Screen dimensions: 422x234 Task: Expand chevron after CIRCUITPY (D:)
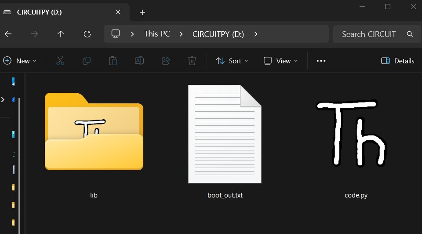(x=256, y=34)
